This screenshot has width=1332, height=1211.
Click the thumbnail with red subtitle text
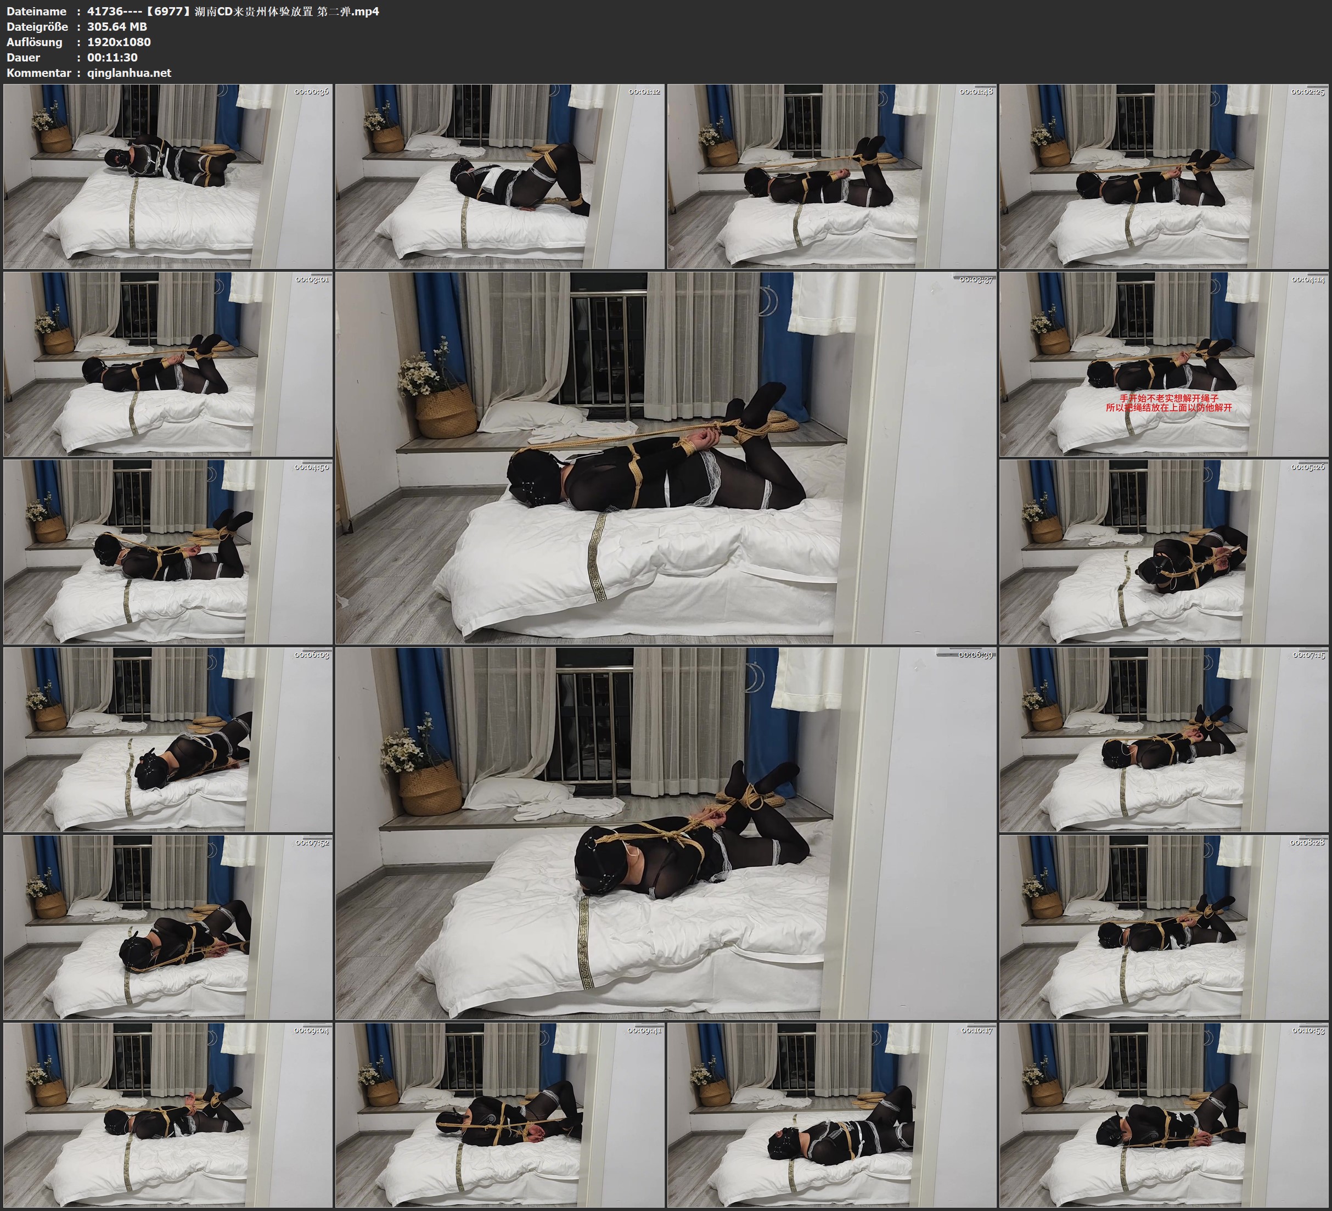coord(1164,363)
